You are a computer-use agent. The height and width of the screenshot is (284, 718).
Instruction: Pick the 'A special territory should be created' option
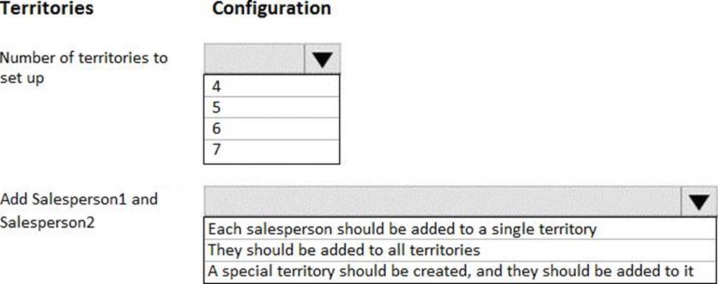pos(460,271)
